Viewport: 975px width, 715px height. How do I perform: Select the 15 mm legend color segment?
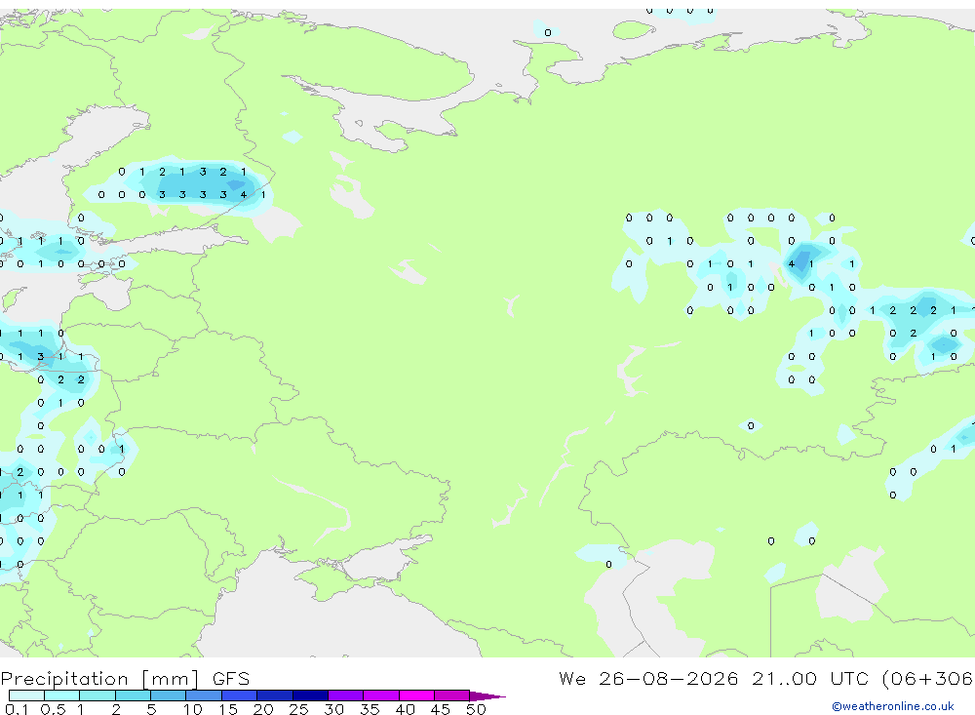click(x=239, y=695)
